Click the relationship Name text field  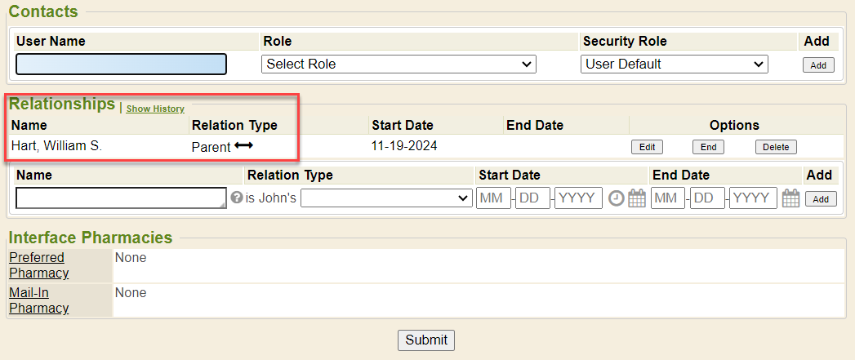(x=121, y=198)
